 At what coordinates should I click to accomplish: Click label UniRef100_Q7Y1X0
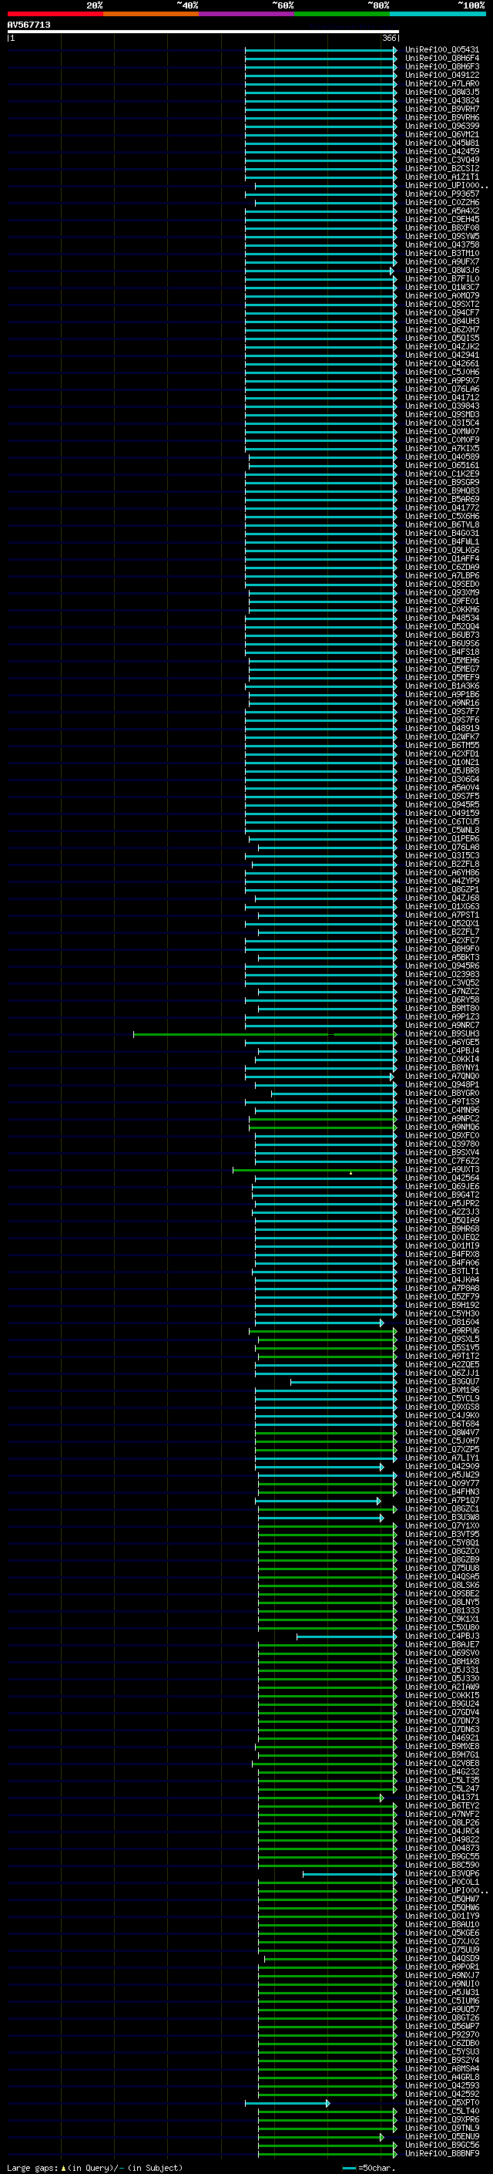[442, 1526]
